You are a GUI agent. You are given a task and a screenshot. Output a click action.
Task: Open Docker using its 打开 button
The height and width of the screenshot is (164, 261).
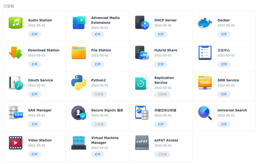pos(224,34)
